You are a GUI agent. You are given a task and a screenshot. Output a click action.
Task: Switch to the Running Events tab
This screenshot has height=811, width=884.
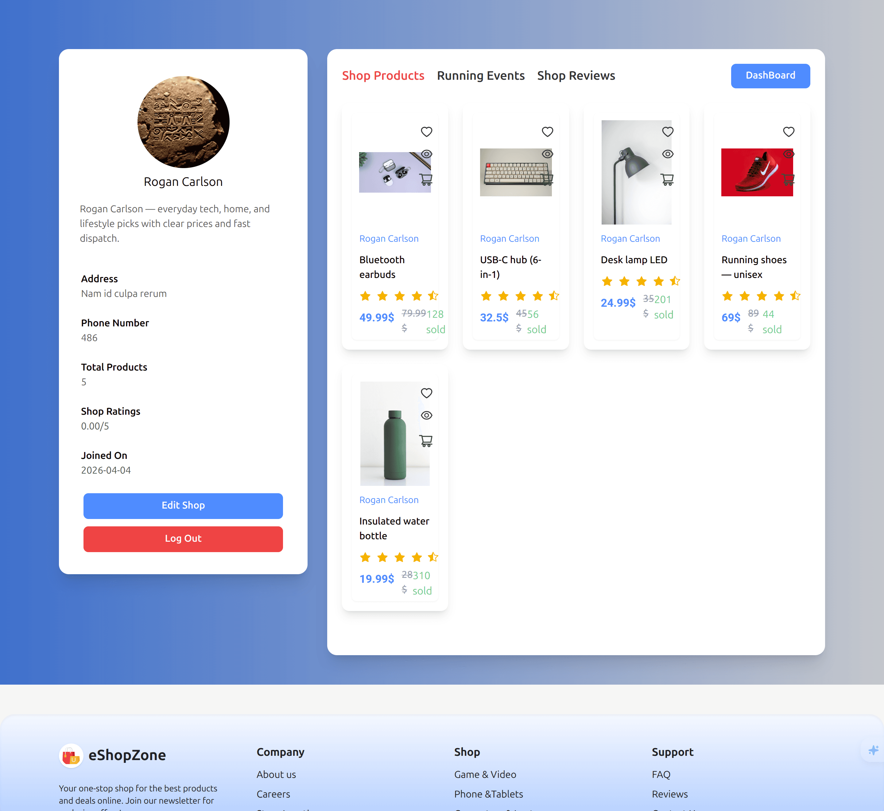pos(481,75)
